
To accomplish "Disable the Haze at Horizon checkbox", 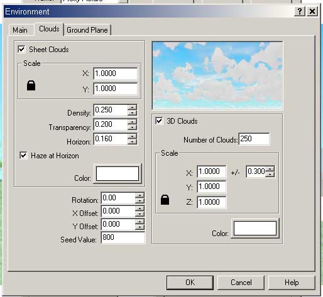I will (23, 156).
